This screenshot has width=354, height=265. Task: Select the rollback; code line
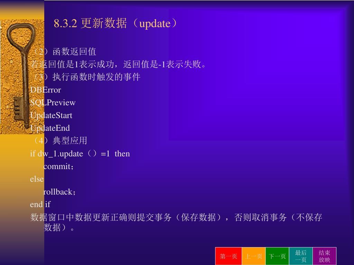pyautogui.click(x=59, y=192)
